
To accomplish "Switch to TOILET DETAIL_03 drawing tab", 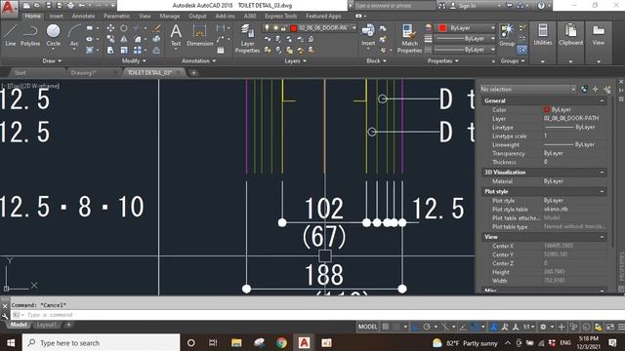I will [149, 73].
